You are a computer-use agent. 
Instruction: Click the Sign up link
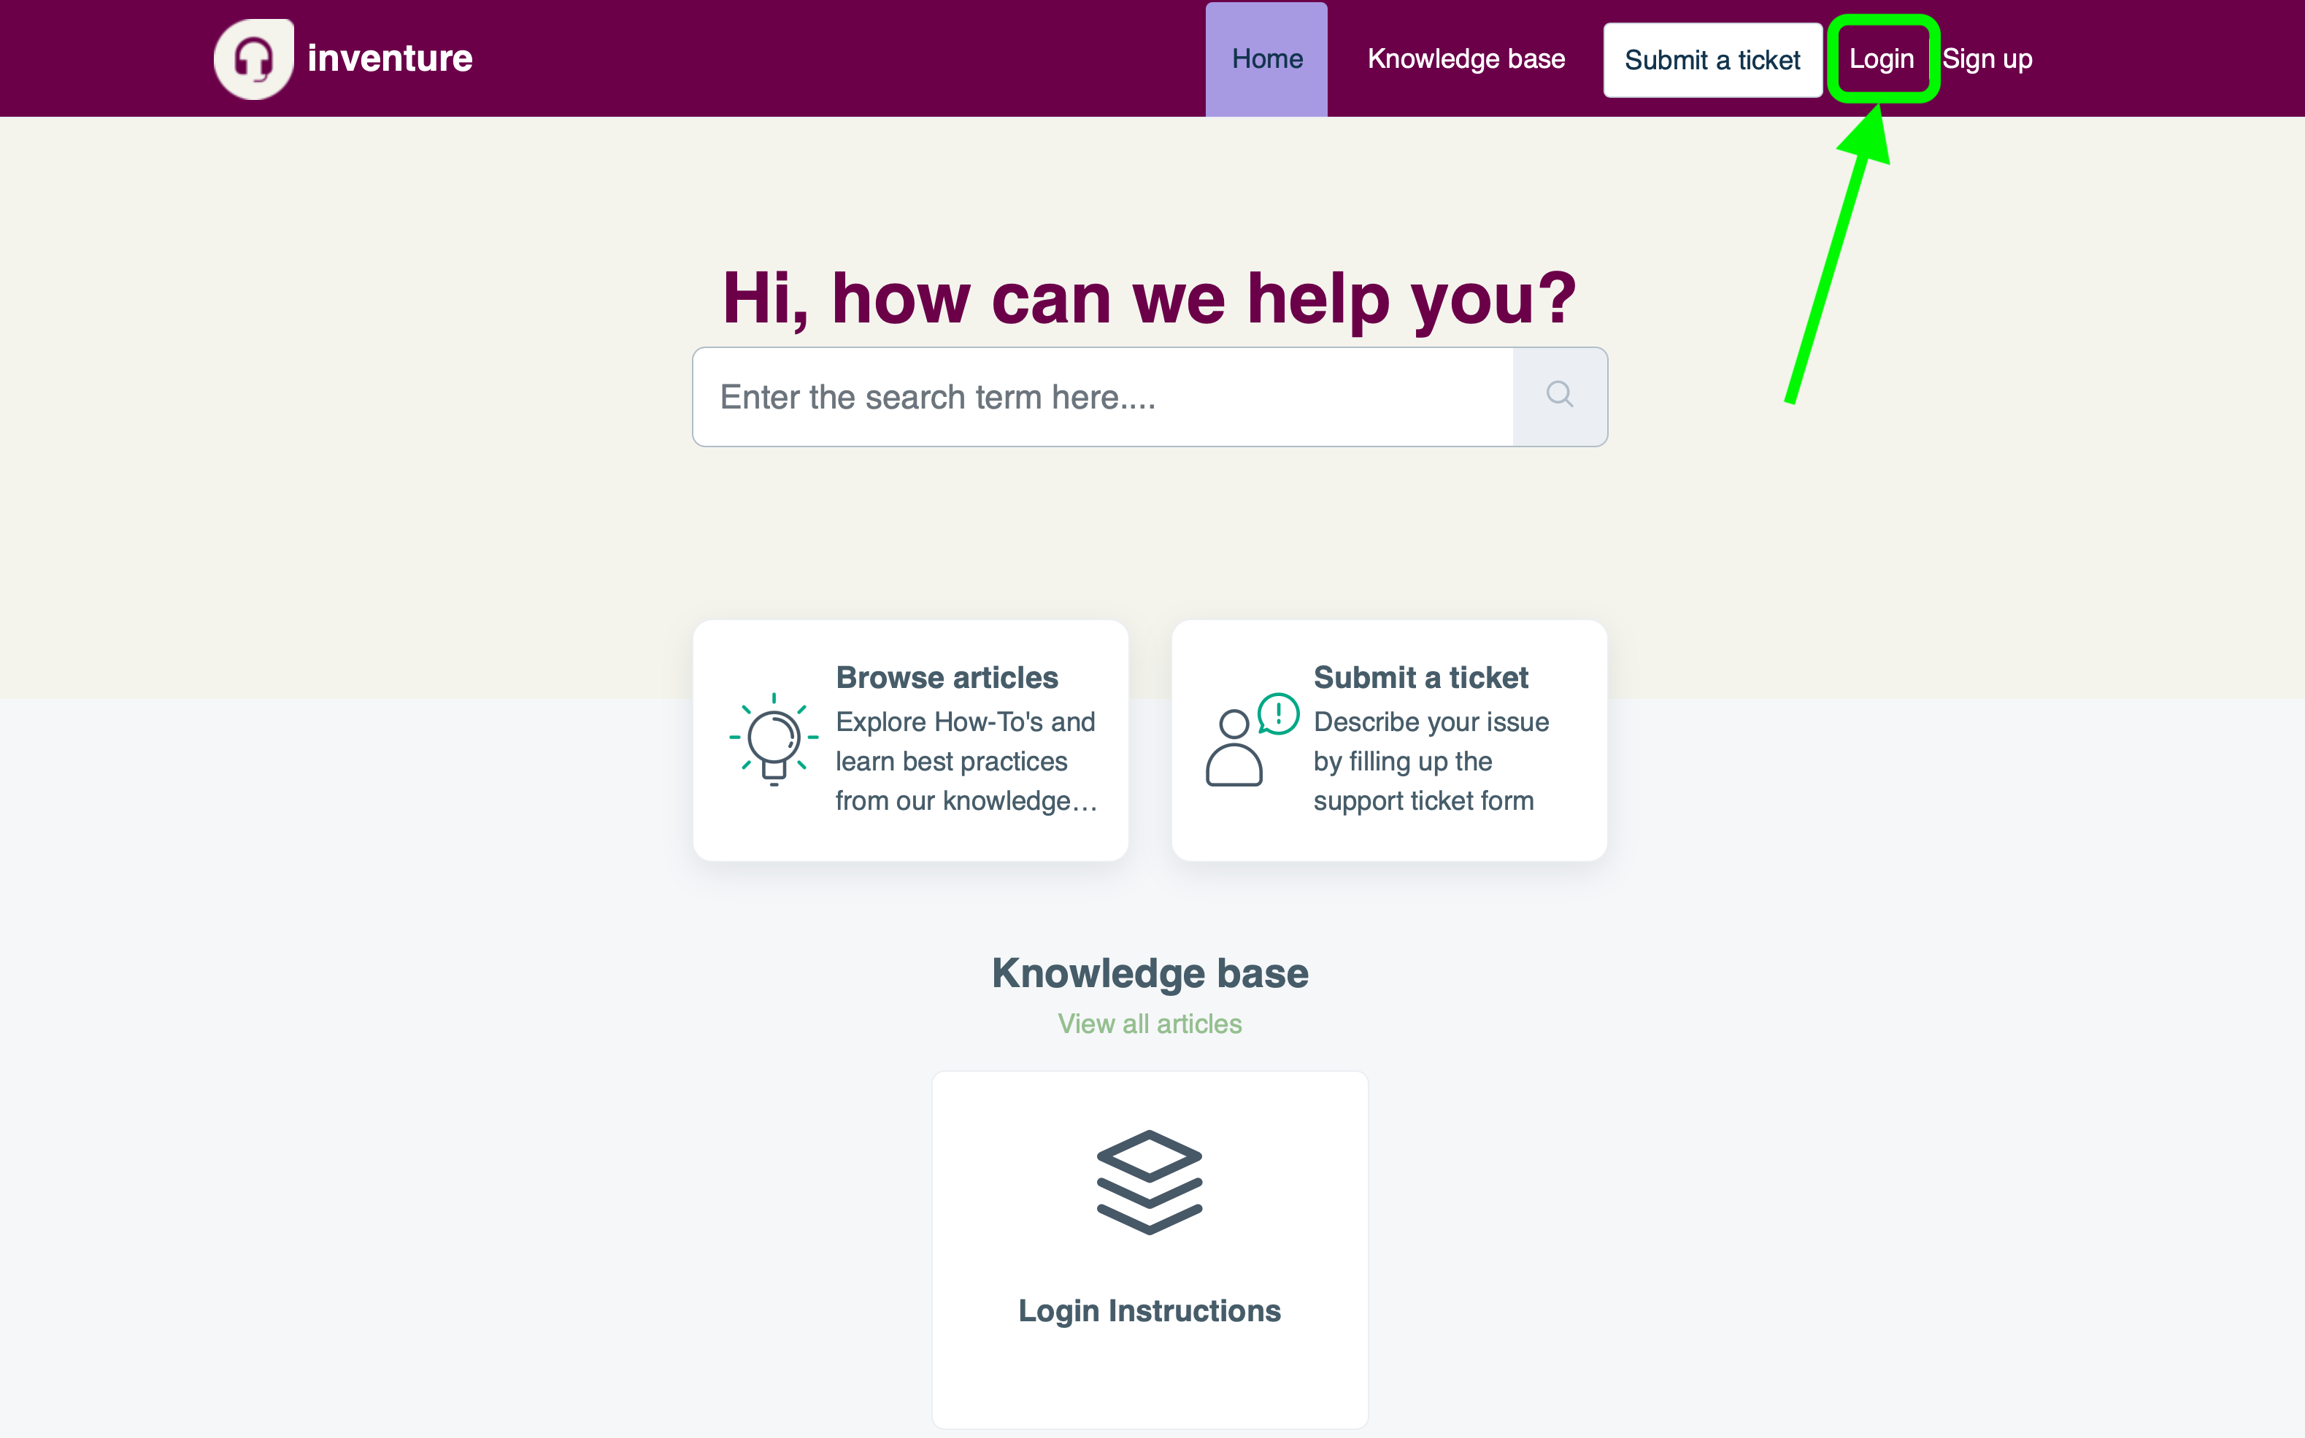point(1986,59)
